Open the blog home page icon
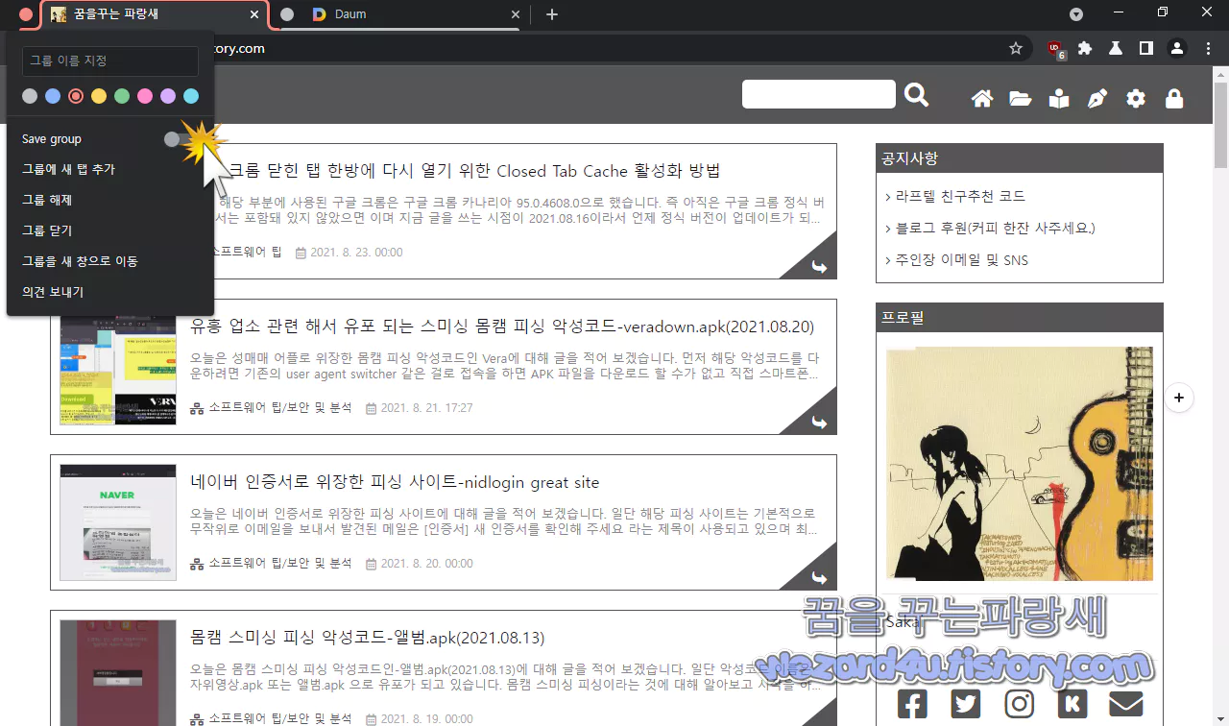This screenshot has width=1229, height=726. [x=982, y=98]
